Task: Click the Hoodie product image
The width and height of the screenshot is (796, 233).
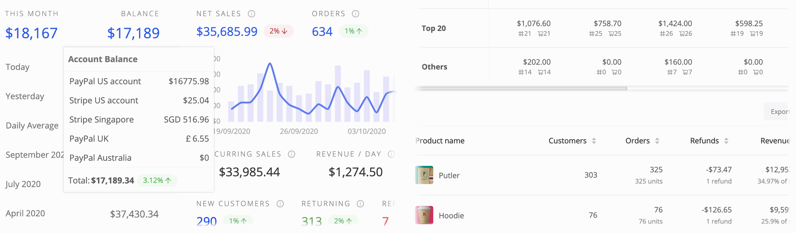Action: point(424,215)
